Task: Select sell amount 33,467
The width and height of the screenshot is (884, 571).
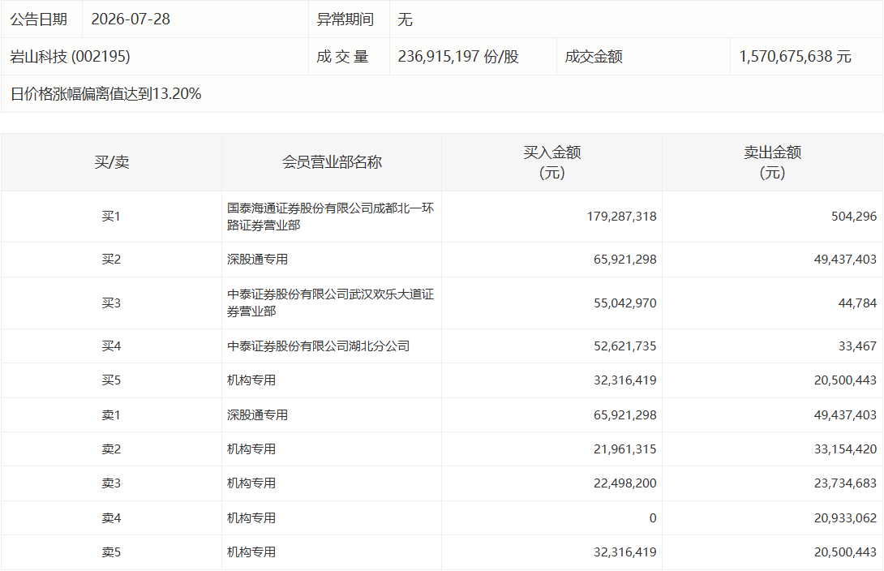Action: [x=857, y=346]
